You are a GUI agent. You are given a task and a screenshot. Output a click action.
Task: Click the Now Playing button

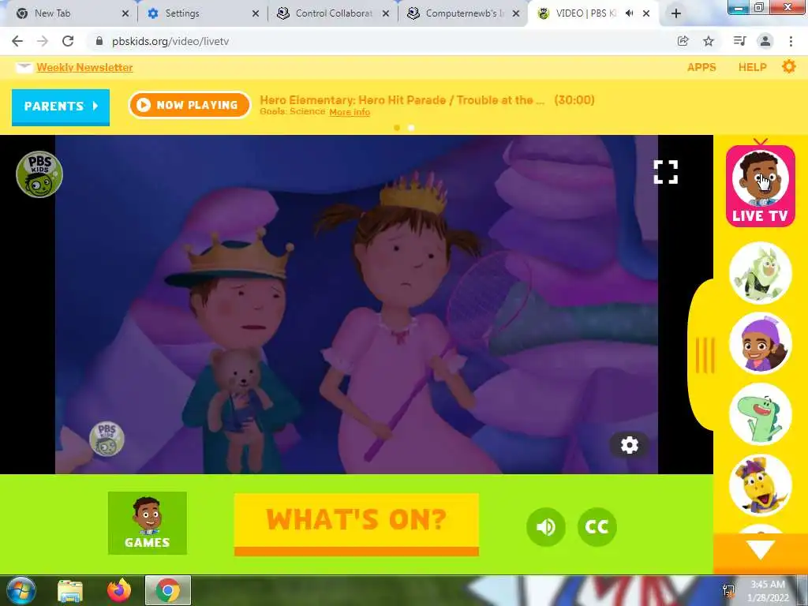189,105
